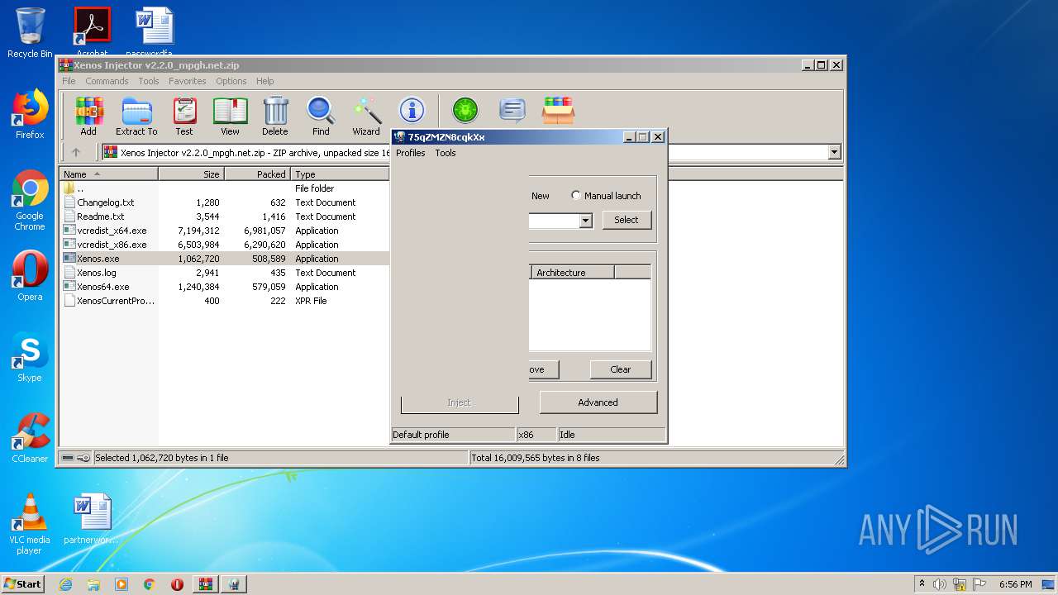
Task: Open Tools menu in Xenos window
Action: coord(446,153)
